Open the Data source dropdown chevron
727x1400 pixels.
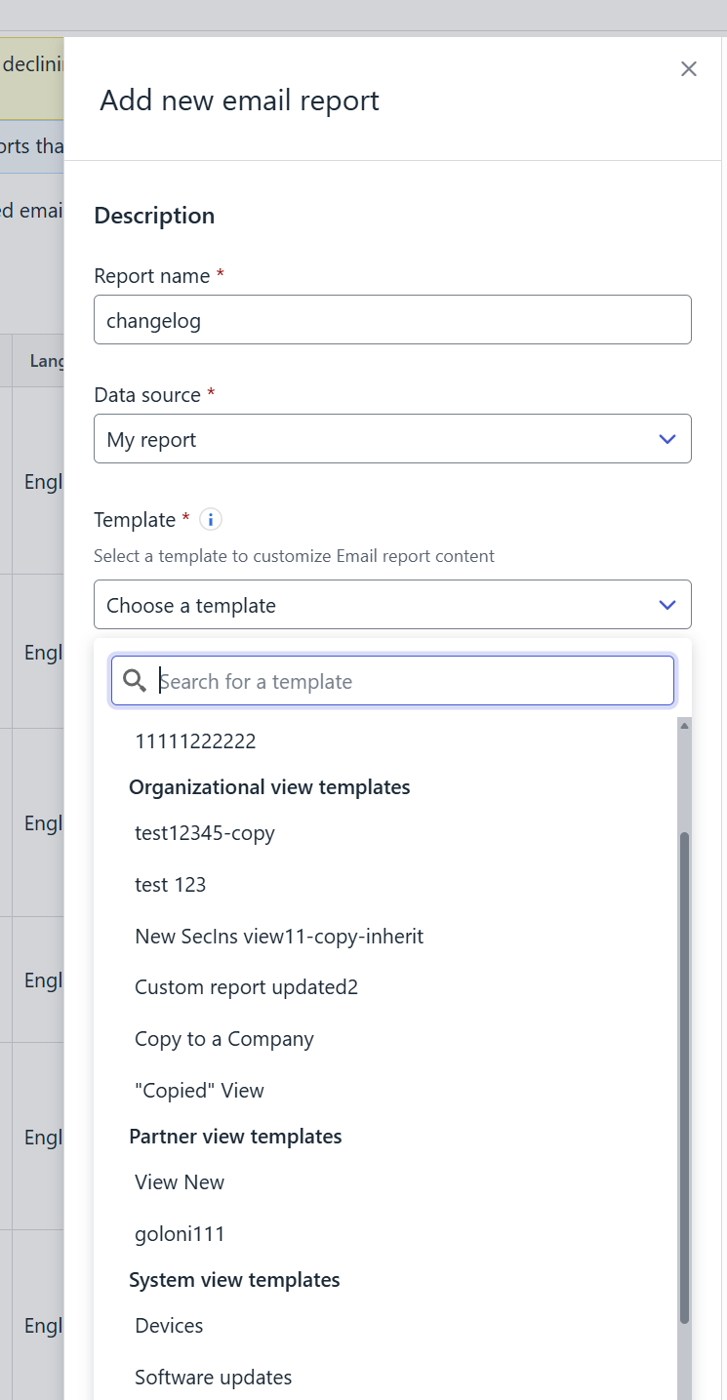[667, 439]
